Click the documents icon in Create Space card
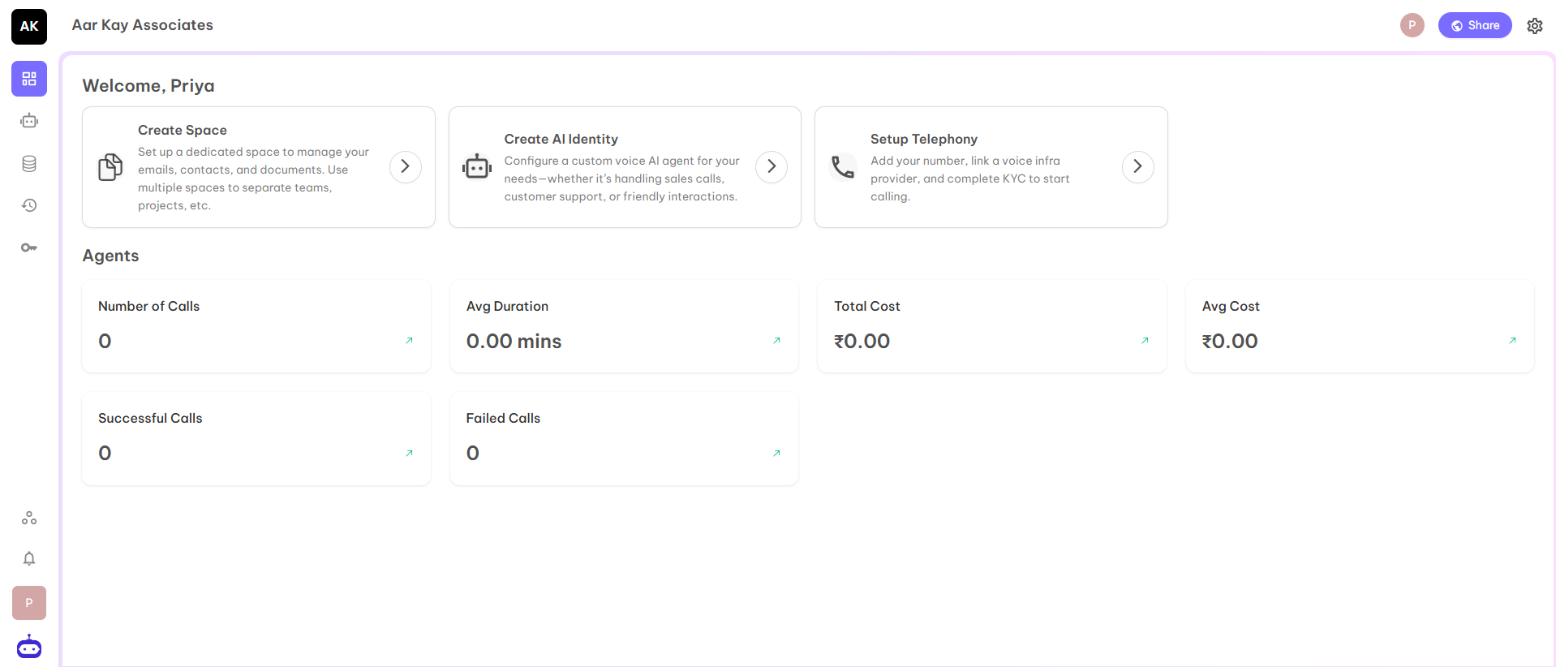 pos(110,166)
